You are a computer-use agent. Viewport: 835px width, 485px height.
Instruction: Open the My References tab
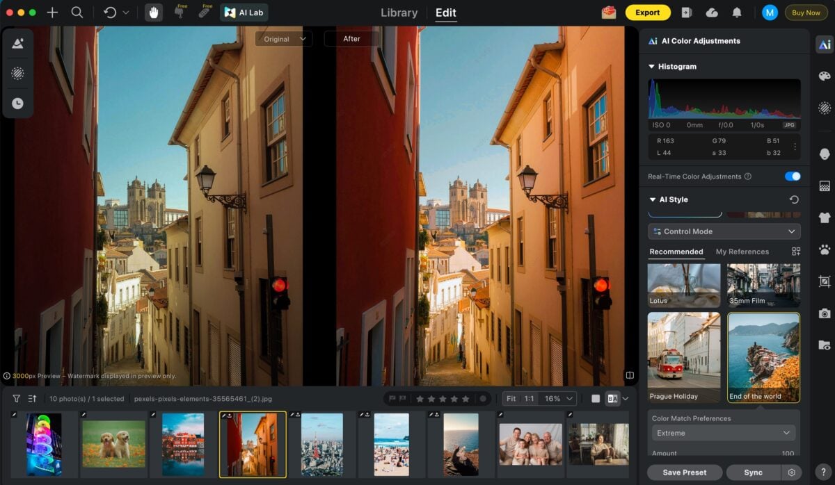(742, 252)
